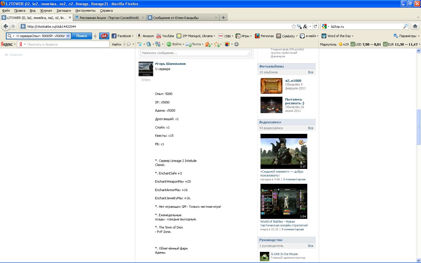Reload the page with refresh icon
This screenshot has height=263, width=421.
tap(315, 26)
